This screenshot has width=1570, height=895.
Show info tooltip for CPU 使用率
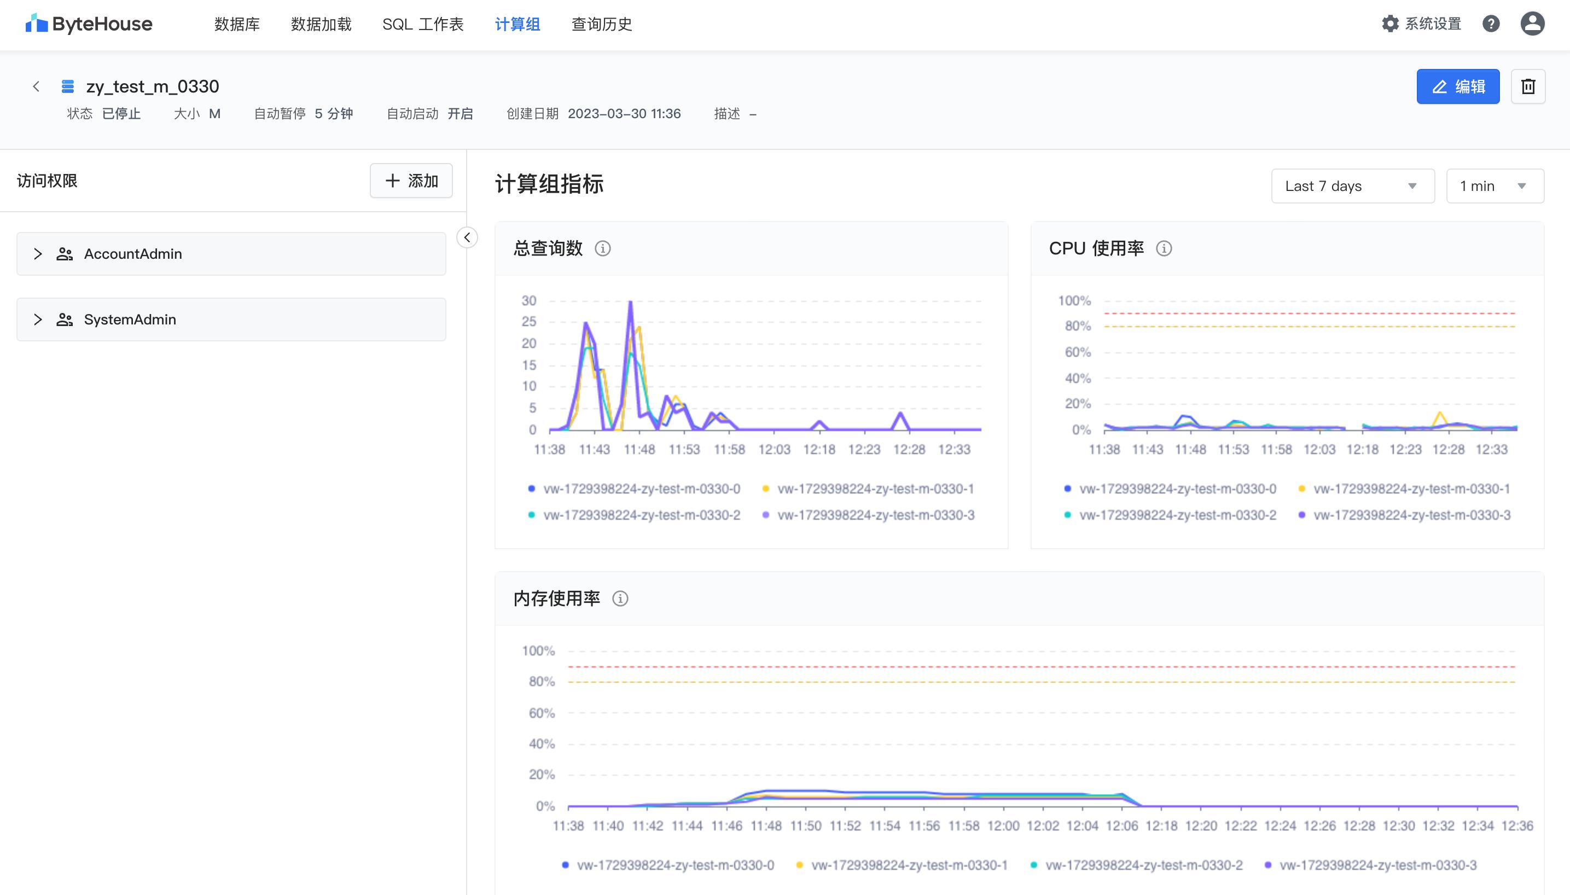pyautogui.click(x=1165, y=248)
